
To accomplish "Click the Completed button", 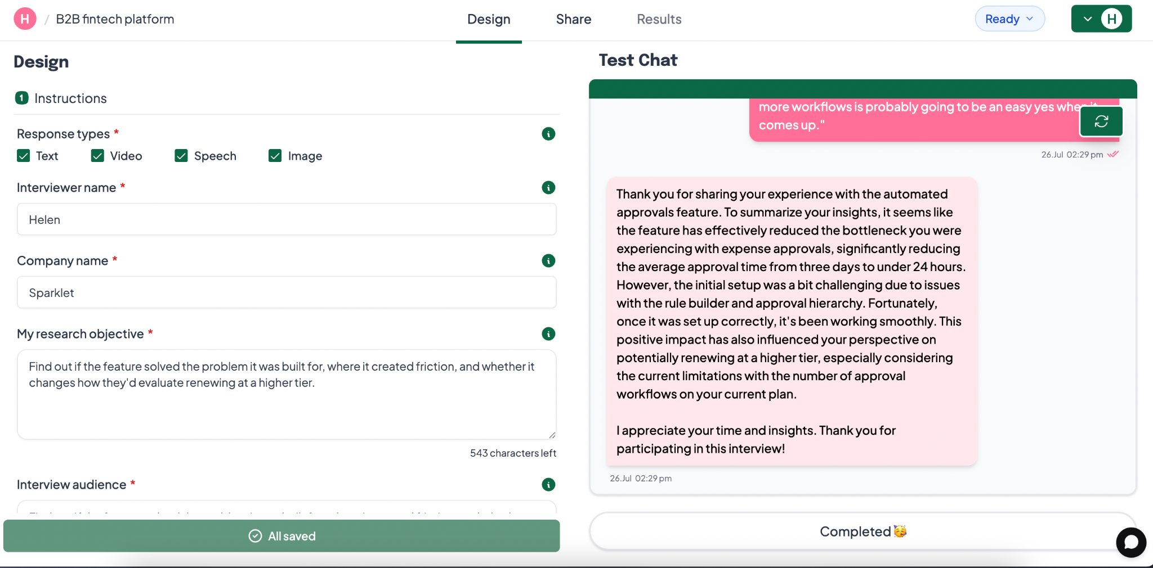I will point(863,531).
